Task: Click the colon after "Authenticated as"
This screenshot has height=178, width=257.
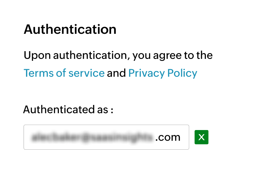Action: 112,110
